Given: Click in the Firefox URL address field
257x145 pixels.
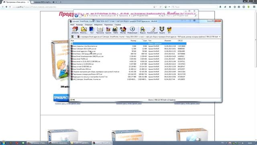Looking at the screenshot, I should (x=82, y=7).
